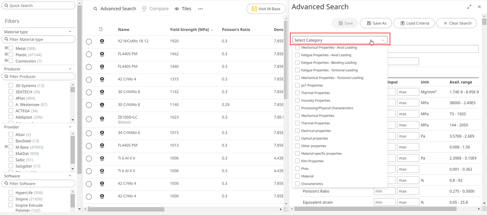Check the Viscosity Properties category
Viewport: 487px width, 215px height.
(298, 100)
